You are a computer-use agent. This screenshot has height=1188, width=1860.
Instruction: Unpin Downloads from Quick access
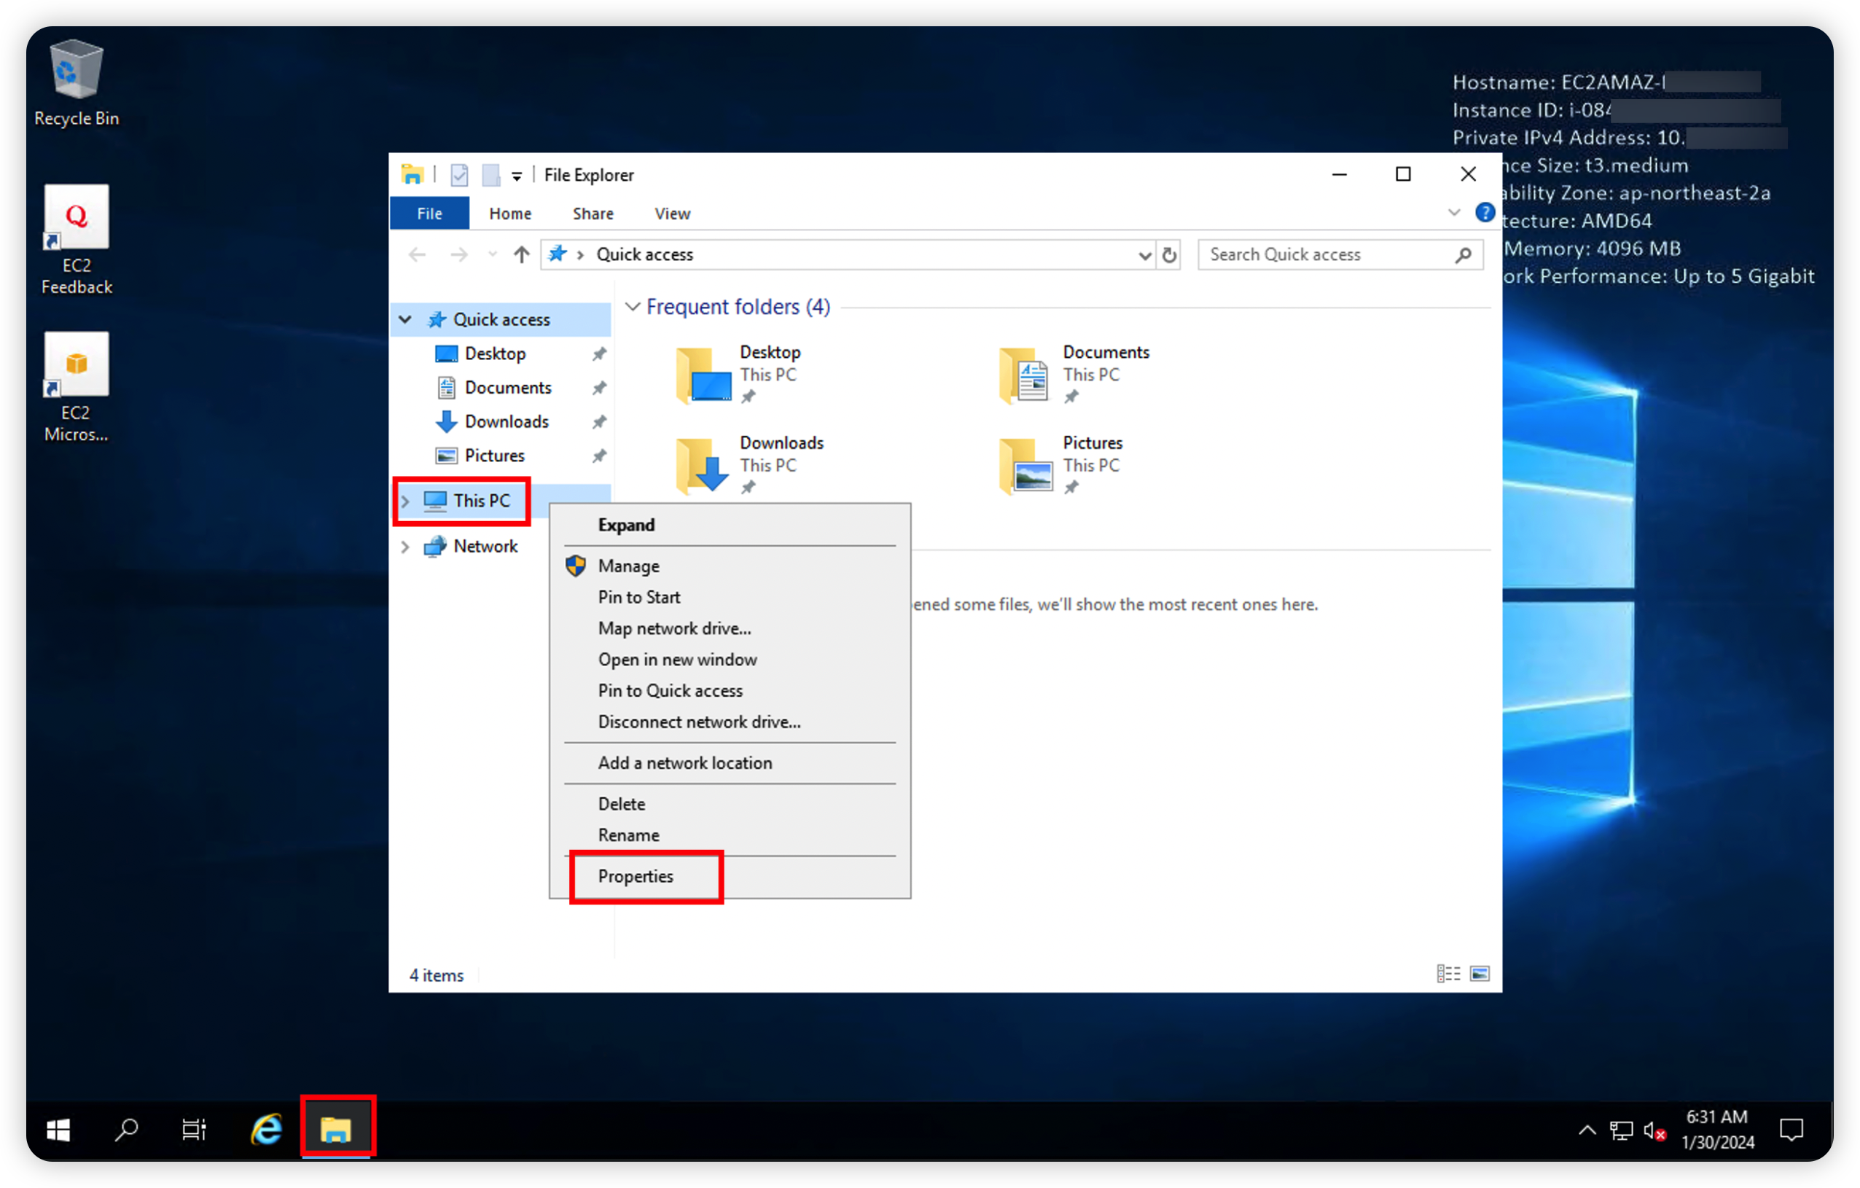[598, 422]
